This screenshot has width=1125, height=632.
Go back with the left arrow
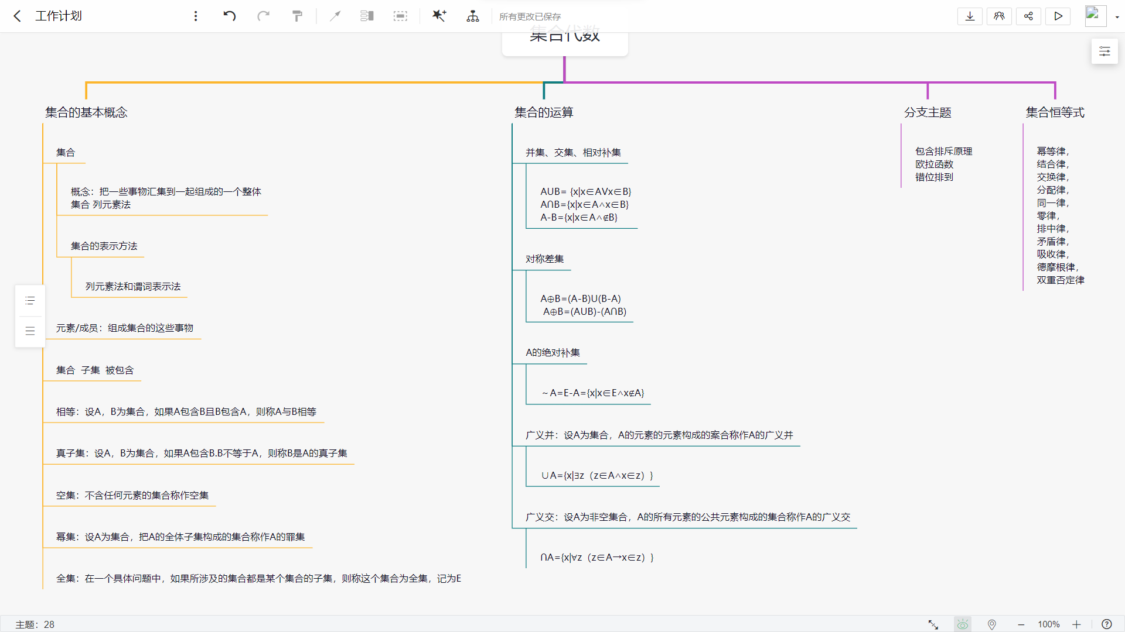tap(18, 16)
